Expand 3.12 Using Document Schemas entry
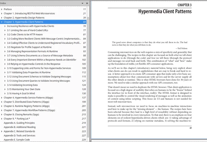 click(x=5, y=76)
